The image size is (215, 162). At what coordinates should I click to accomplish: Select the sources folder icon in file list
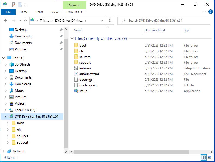point(76,57)
